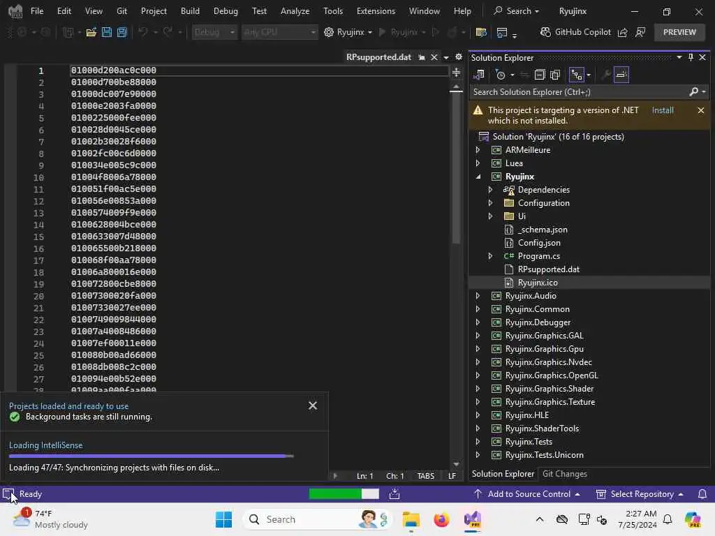This screenshot has width=715, height=536.
Task: Collapse the Ryujinx project node
Action: coord(478,177)
